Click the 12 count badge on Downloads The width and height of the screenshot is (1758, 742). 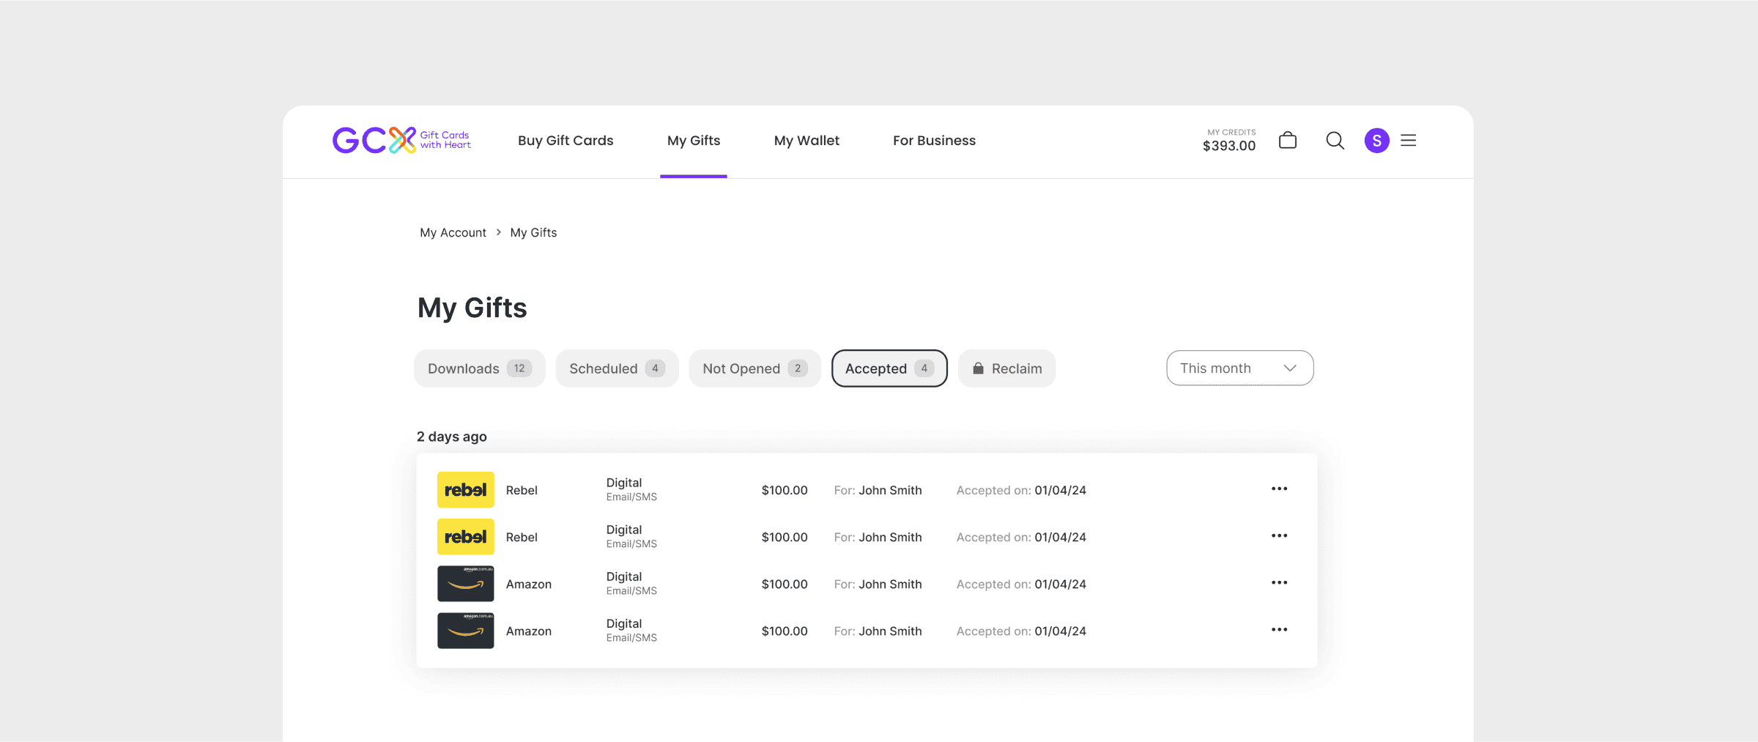coord(519,368)
